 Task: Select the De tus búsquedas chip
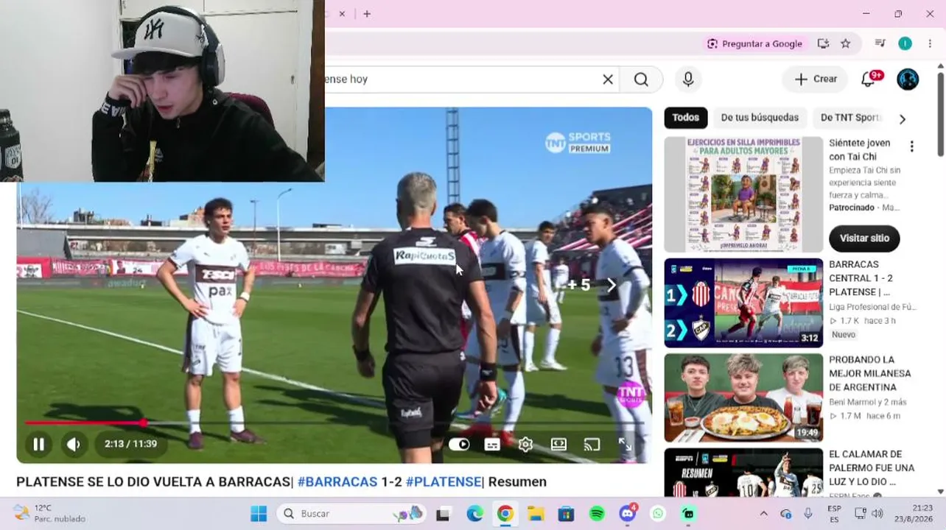pyautogui.click(x=760, y=118)
